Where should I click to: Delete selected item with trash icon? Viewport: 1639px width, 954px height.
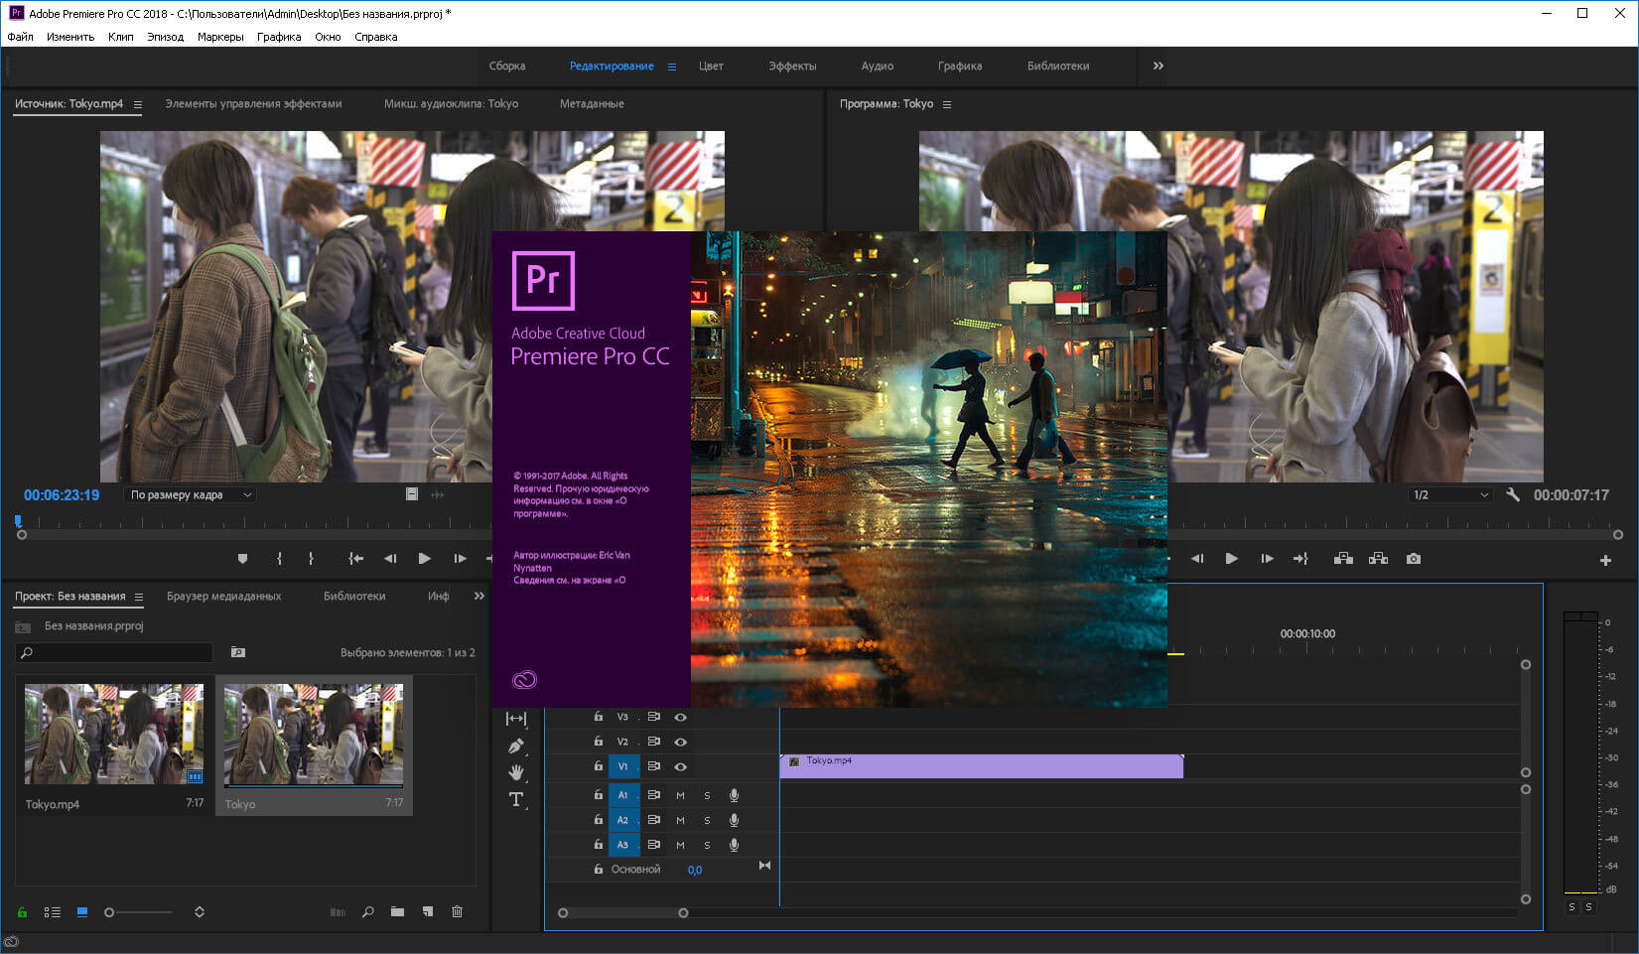[x=457, y=911]
